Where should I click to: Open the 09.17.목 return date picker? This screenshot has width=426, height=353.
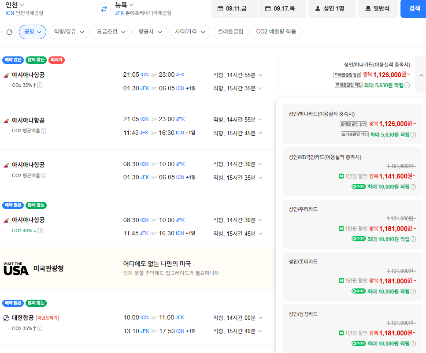pos(282,9)
